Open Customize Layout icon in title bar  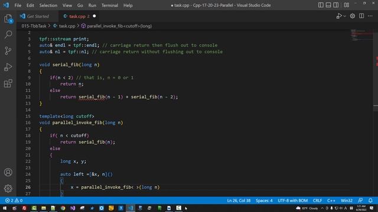[x=347, y=5]
